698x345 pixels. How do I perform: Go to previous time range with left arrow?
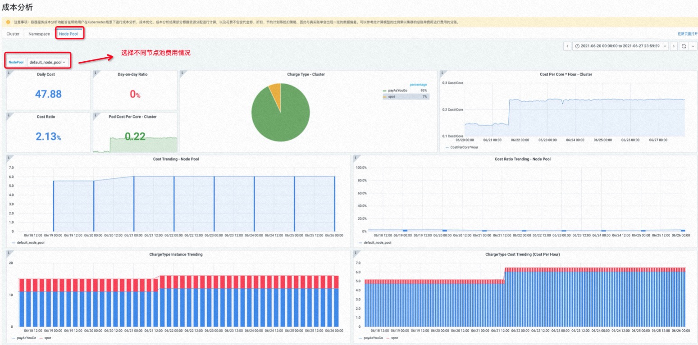567,46
